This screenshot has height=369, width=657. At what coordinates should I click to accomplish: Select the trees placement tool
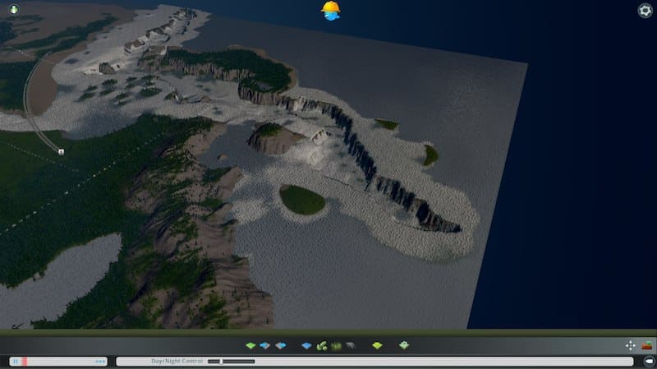coord(321,346)
